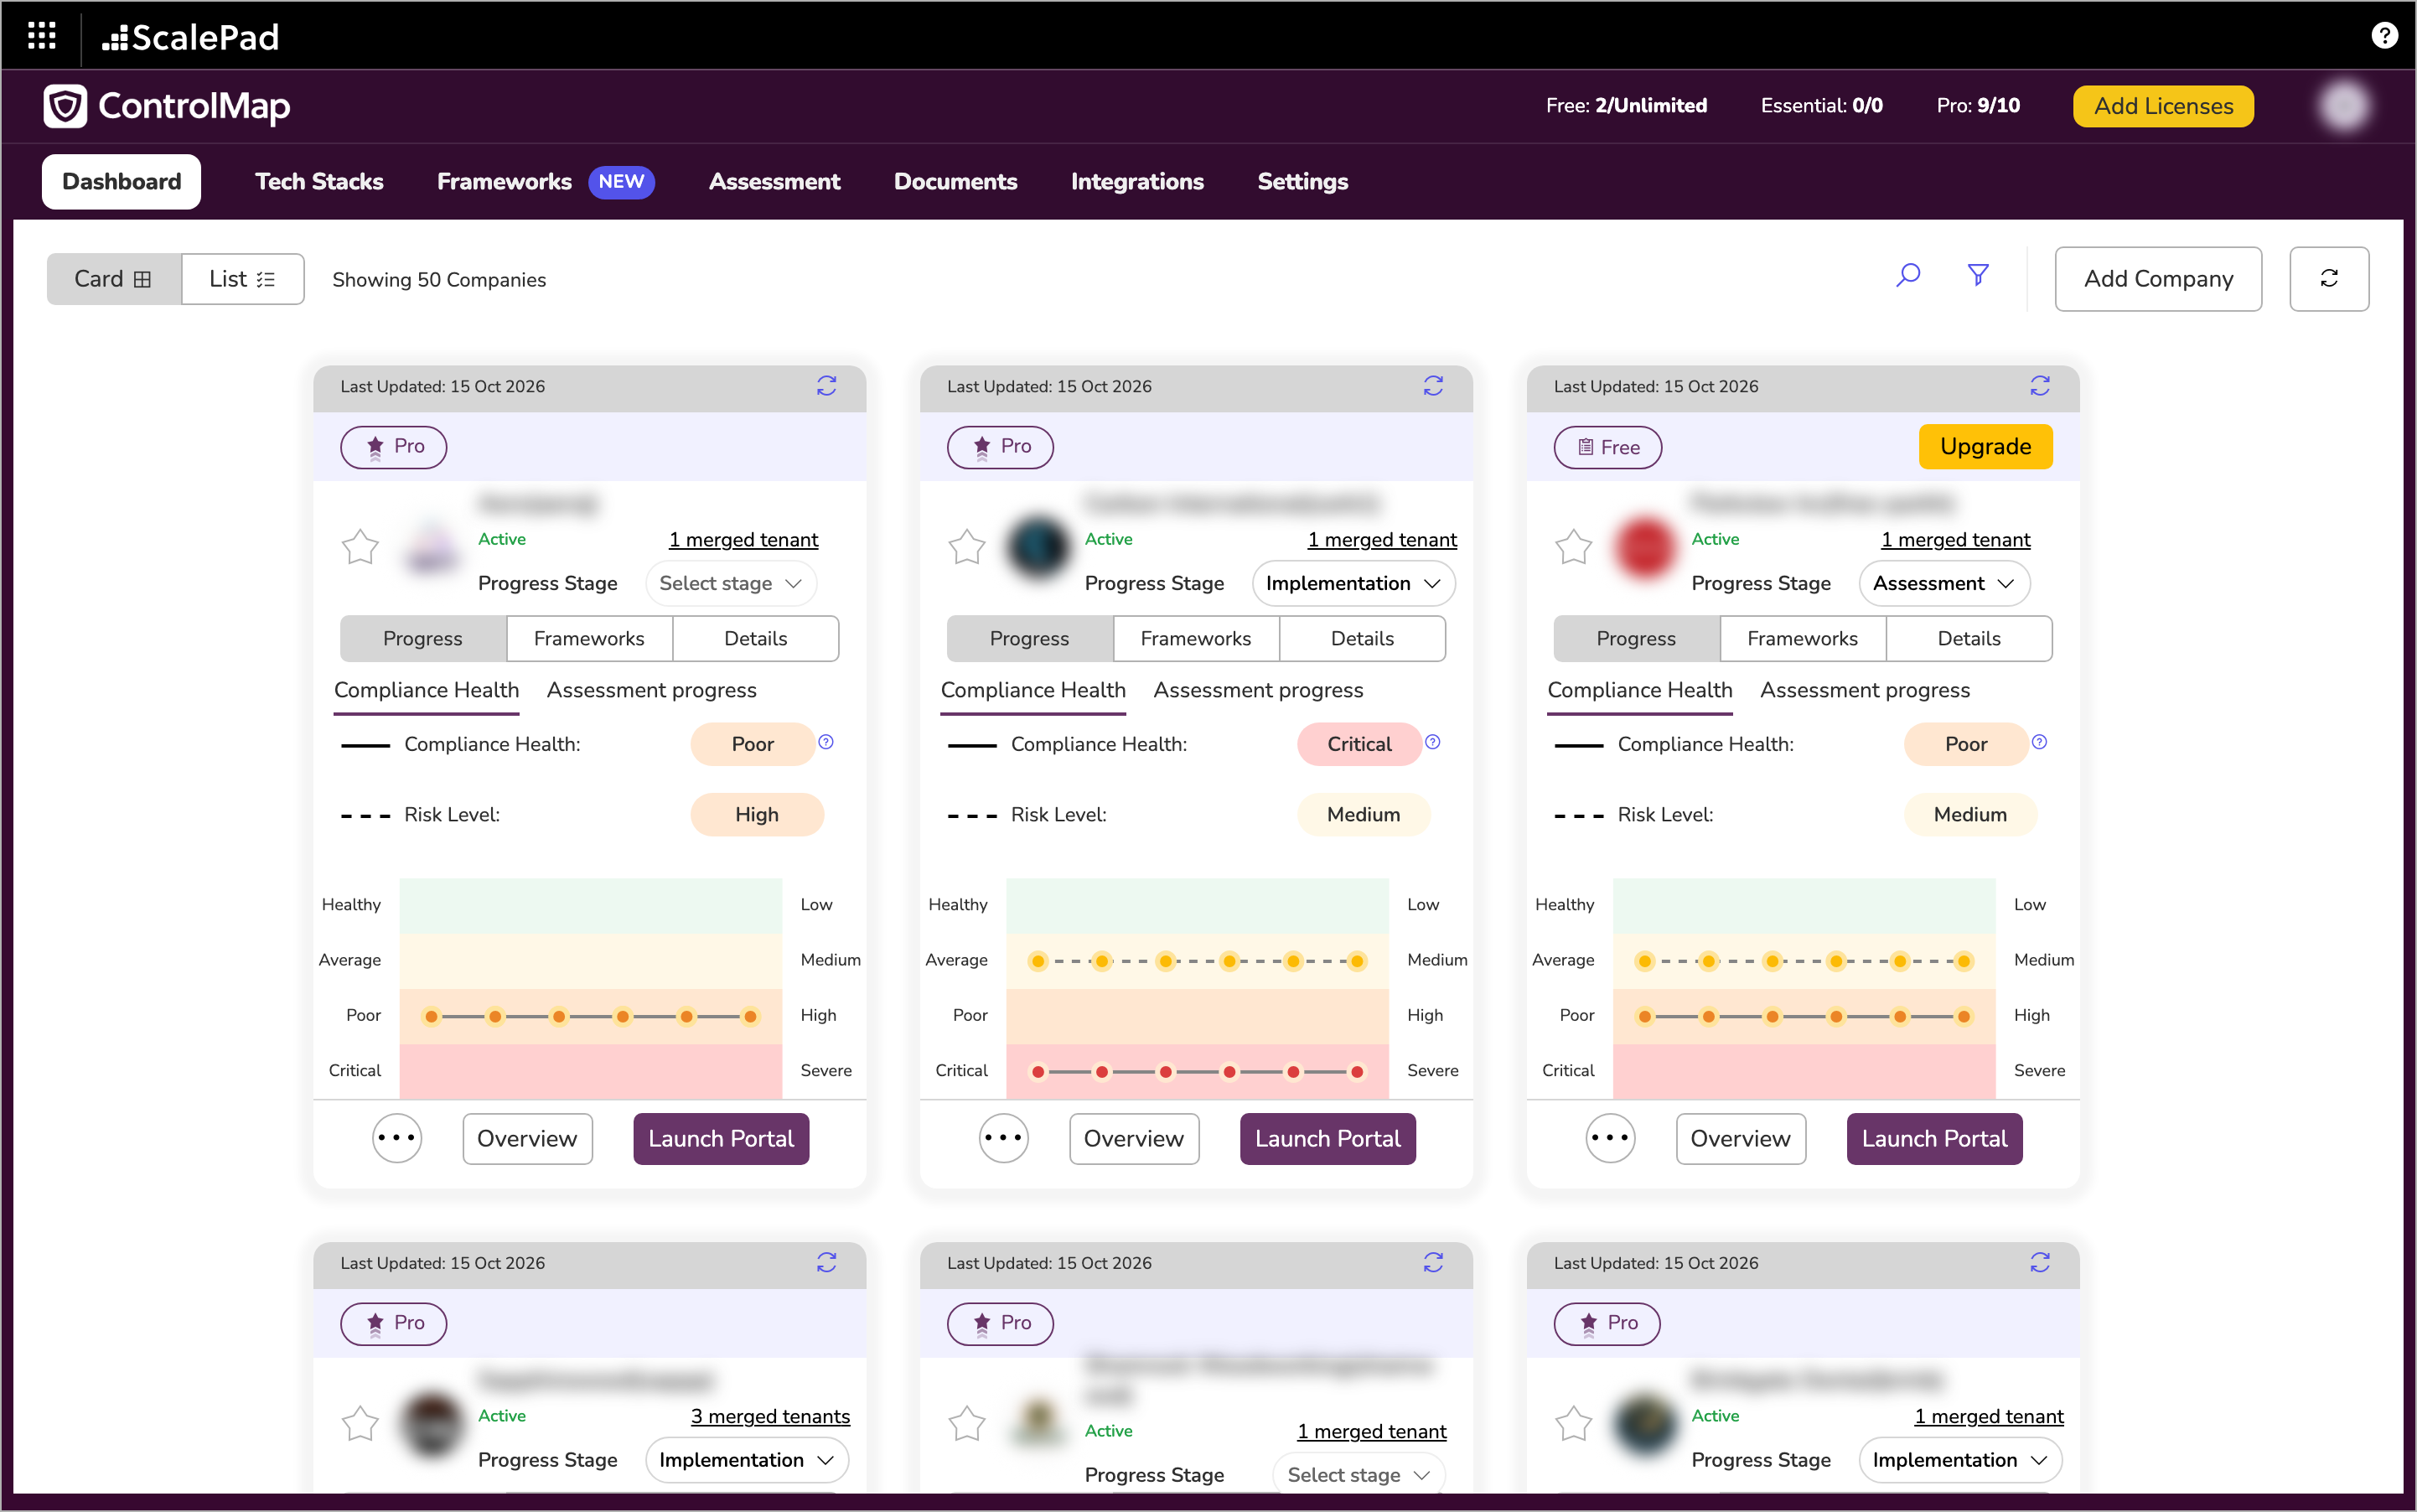Click the ScalePad logo in top bar
Screen dimensions: 2417x1512
coord(190,37)
